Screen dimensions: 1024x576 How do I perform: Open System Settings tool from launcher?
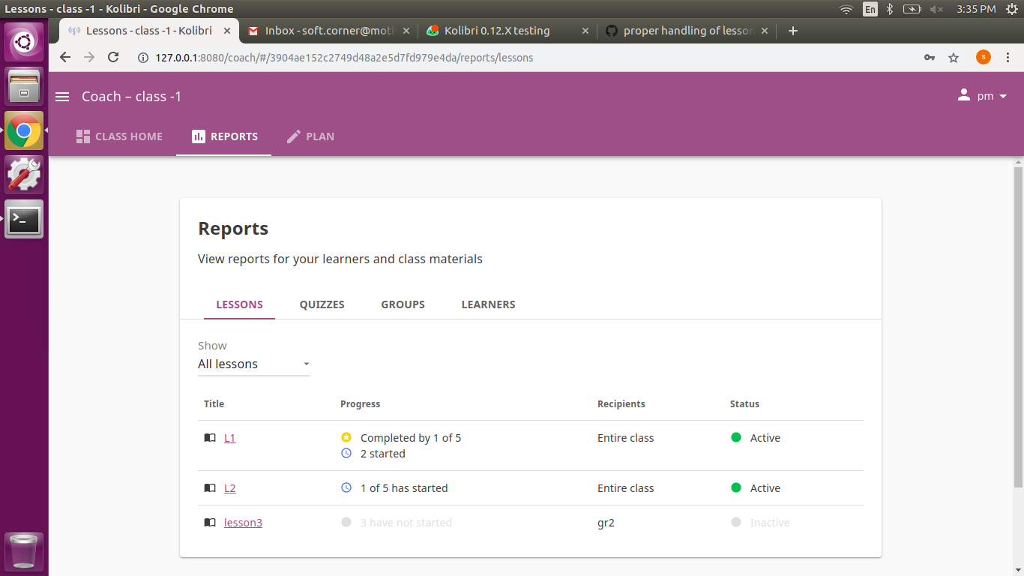24,175
